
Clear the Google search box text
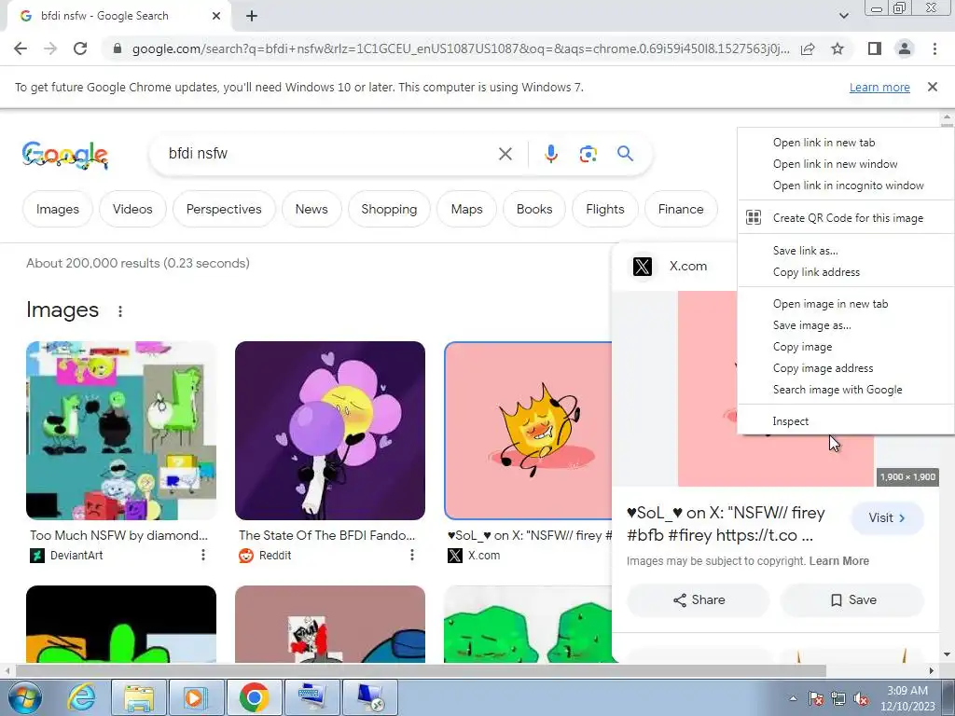coord(505,154)
